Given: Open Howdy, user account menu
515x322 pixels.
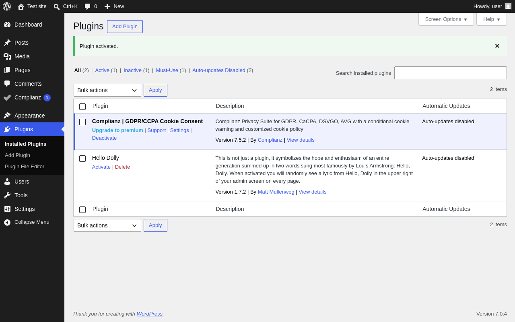Looking at the screenshot, I should click(492, 6).
